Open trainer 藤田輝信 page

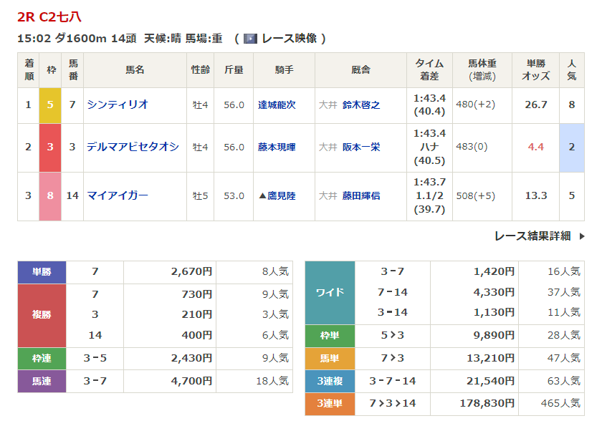[361, 195]
